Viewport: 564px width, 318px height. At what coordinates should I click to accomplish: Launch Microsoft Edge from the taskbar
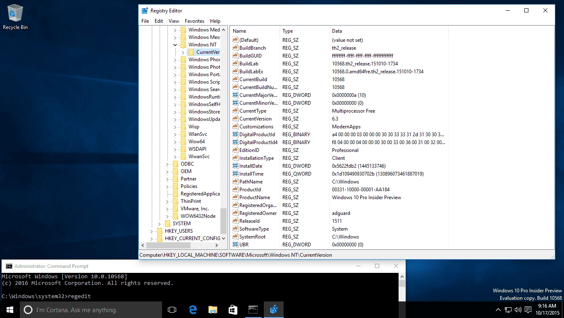point(193,310)
